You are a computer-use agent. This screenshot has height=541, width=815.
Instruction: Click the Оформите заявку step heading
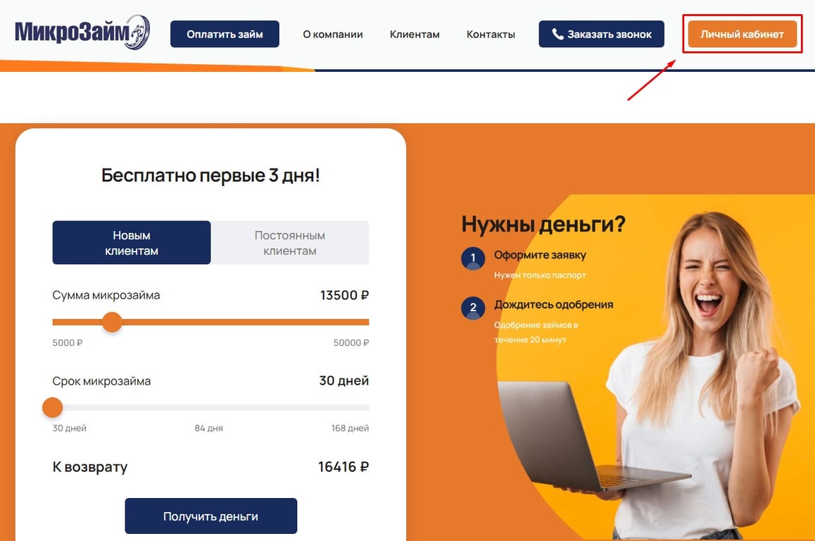540,255
